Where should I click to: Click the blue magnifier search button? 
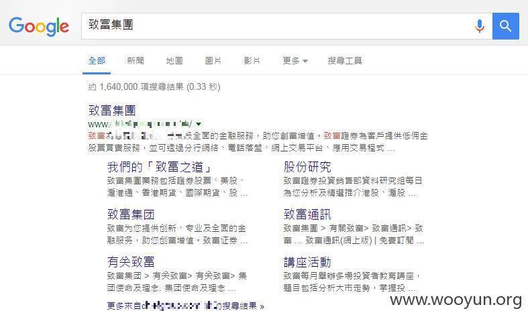pyautogui.click(x=505, y=26)
